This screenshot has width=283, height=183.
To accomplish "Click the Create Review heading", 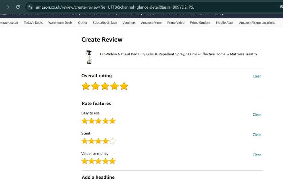I will (x=102, y=40).
